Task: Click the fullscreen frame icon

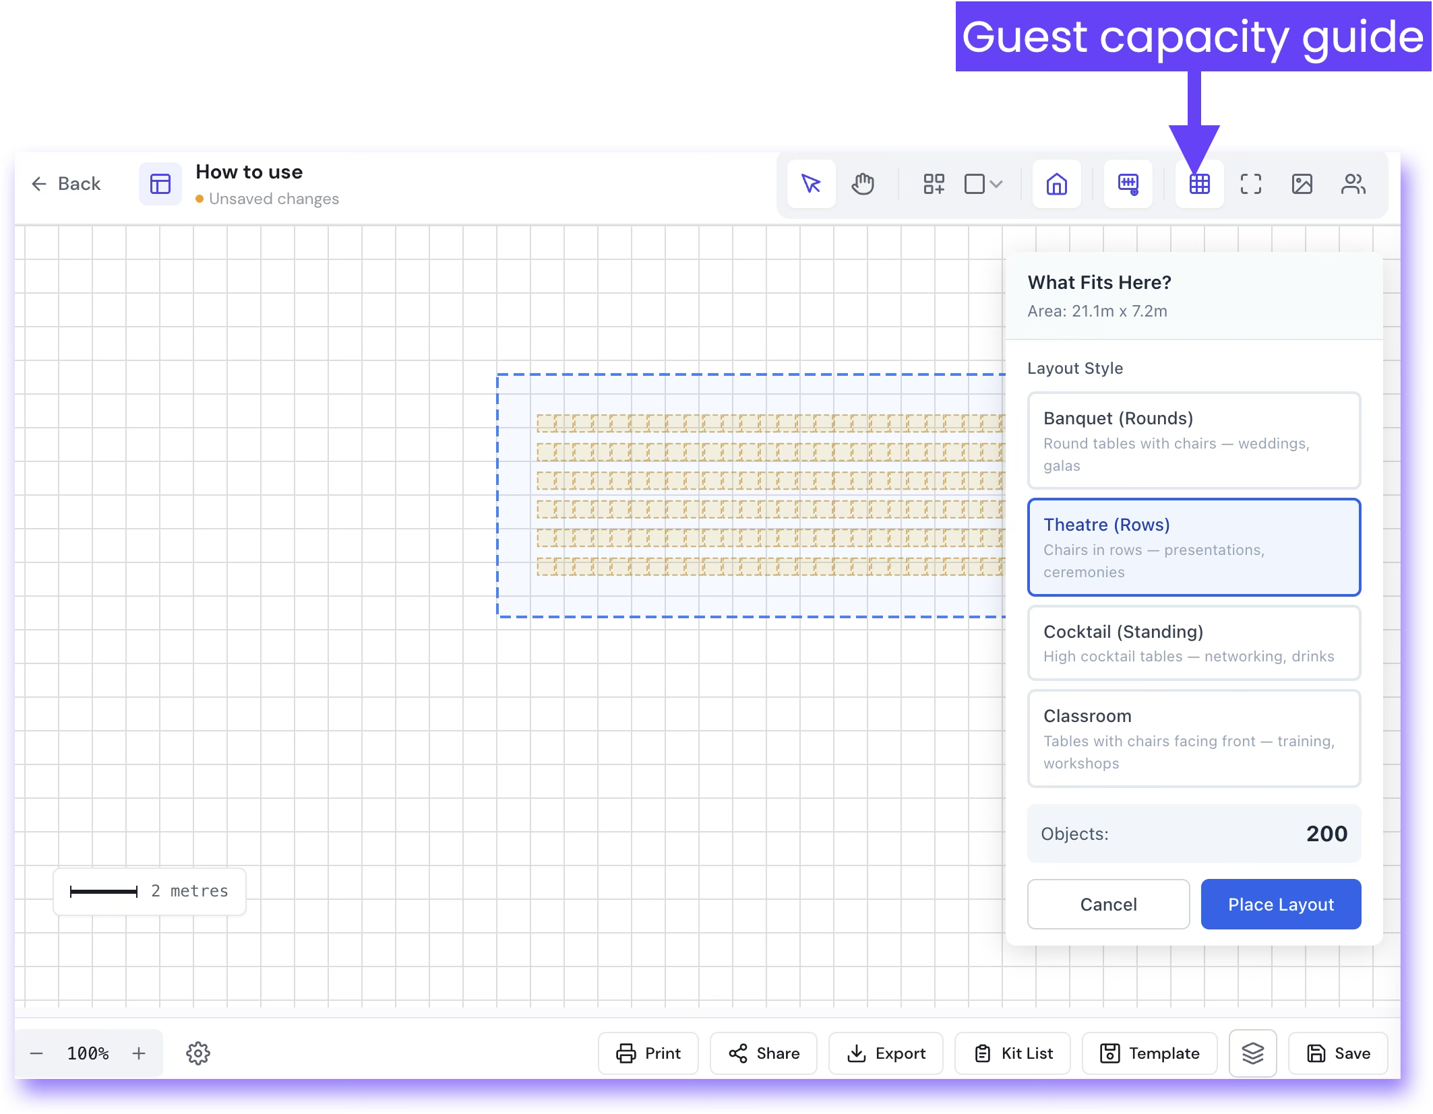Action: [x=1251, y=184]
